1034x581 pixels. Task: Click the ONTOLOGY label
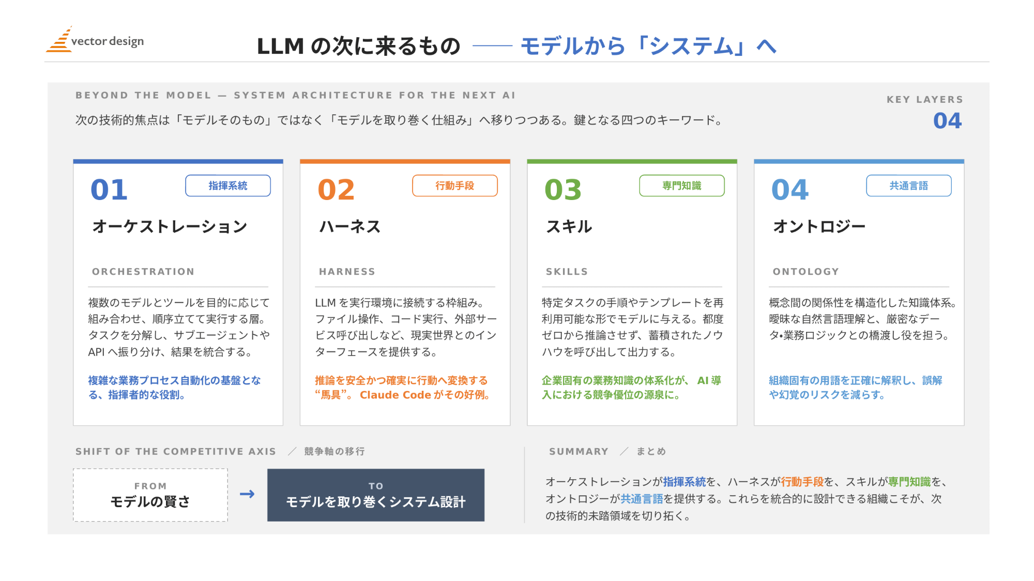(x=805, y=271)
